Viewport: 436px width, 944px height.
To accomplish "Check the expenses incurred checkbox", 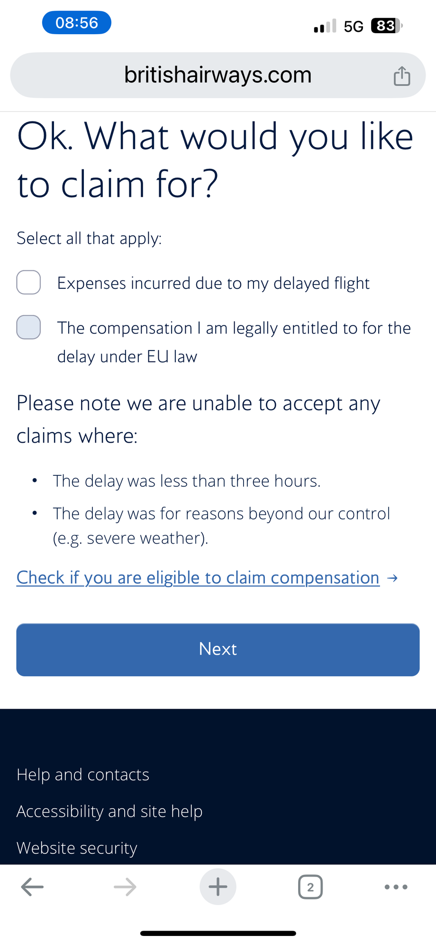I will pyautogui.click(x=28, y=283).
